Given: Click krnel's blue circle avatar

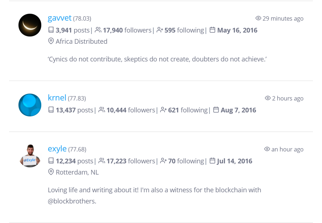Looking at the screenshot, I should (30, 105).
